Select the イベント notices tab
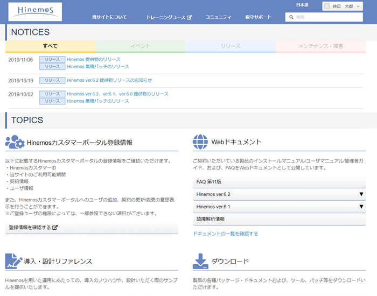Screen dimensions: 377x296 pyautogui.click(x=141, y=46)
